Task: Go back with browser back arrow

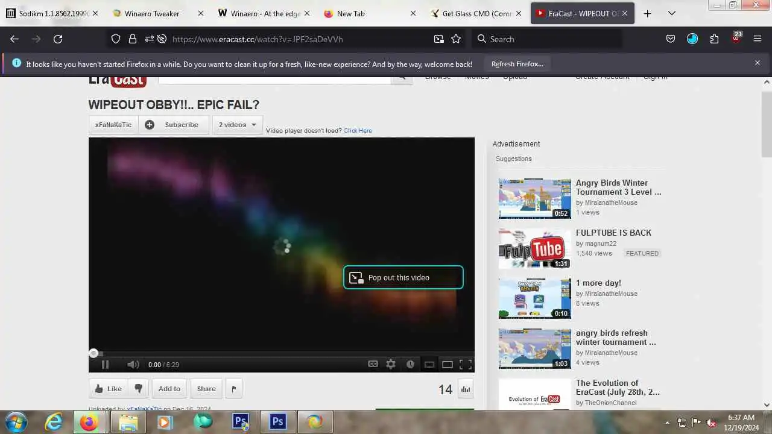Action: pyautogui.click(x=14, y=39)
